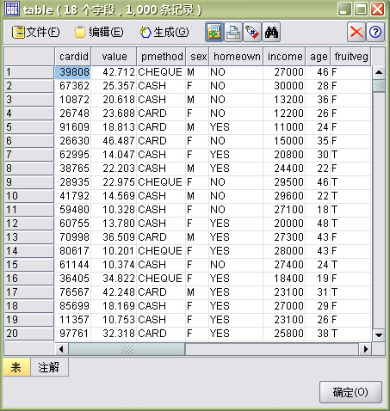Click the red X delete icon
390x411 pixels.
point(356,32)
